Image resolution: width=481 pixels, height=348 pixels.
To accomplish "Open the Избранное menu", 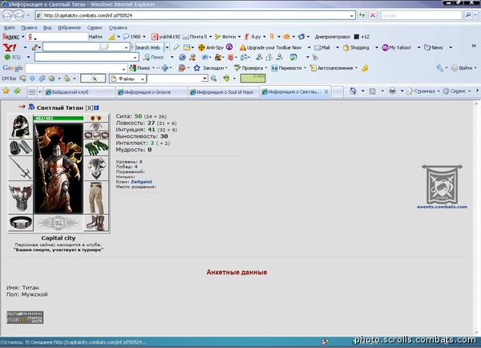I will point(69,27).
